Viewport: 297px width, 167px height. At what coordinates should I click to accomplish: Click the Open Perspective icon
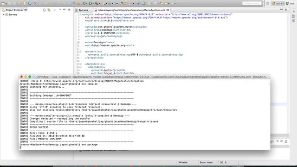click(x=267, y=3)
